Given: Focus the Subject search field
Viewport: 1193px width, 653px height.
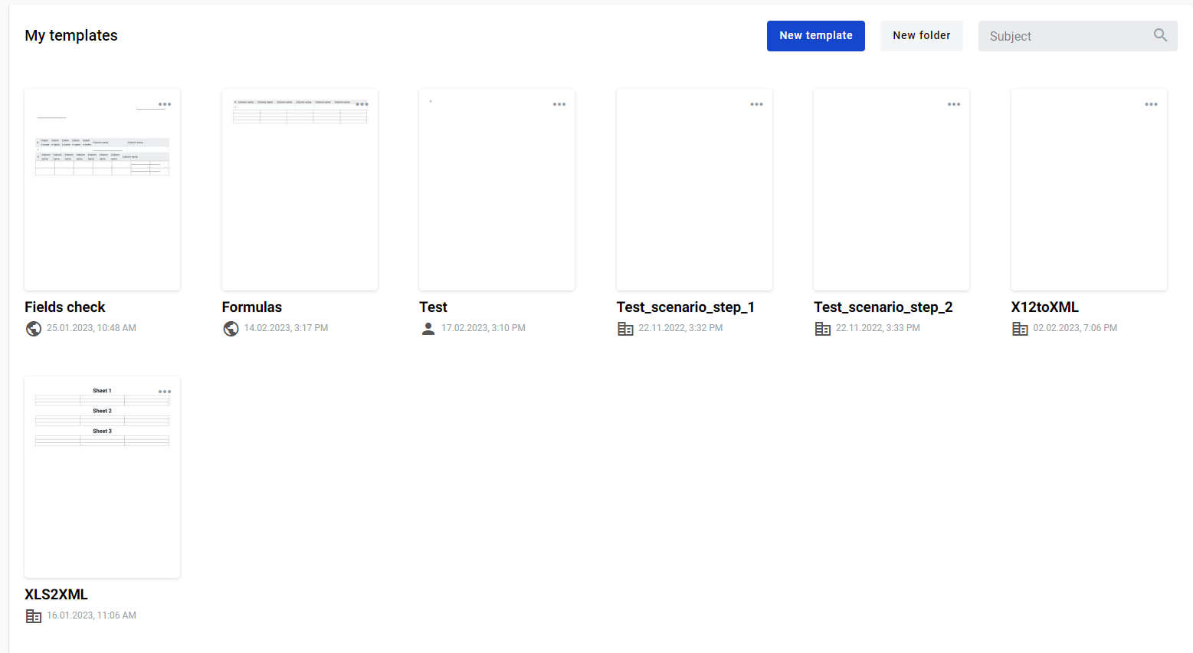Looking at the screenshot, I should point(1065,36).
